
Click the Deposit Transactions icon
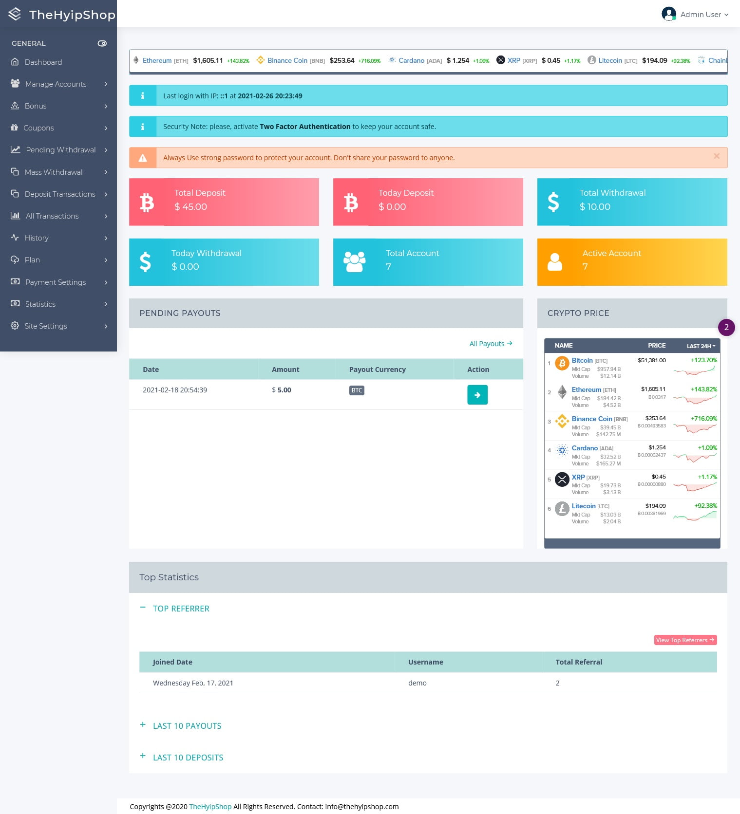tap(15, 194)
